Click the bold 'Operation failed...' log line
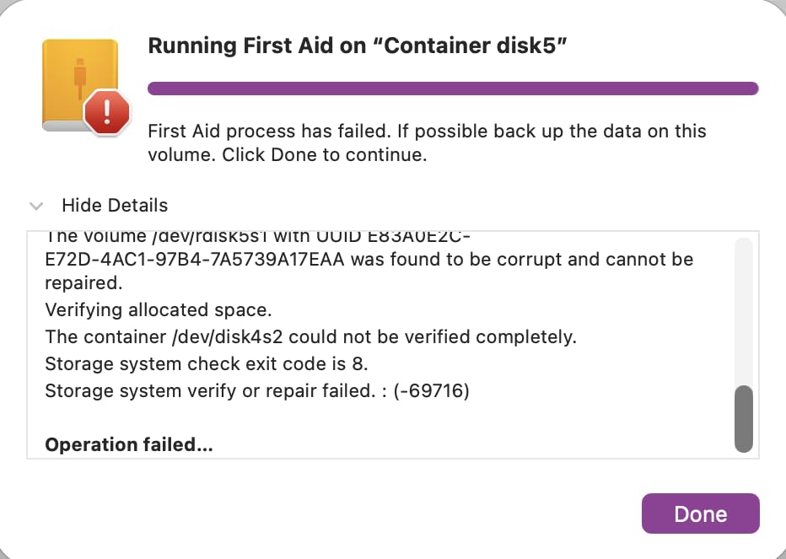Screen dimensions: 786x559 click(129, 444)
